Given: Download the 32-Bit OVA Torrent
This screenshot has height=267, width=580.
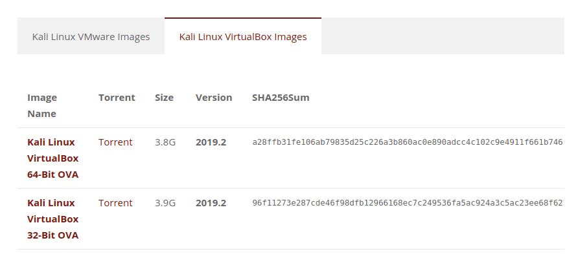Looking at the screenshot, I should point(115,203).
